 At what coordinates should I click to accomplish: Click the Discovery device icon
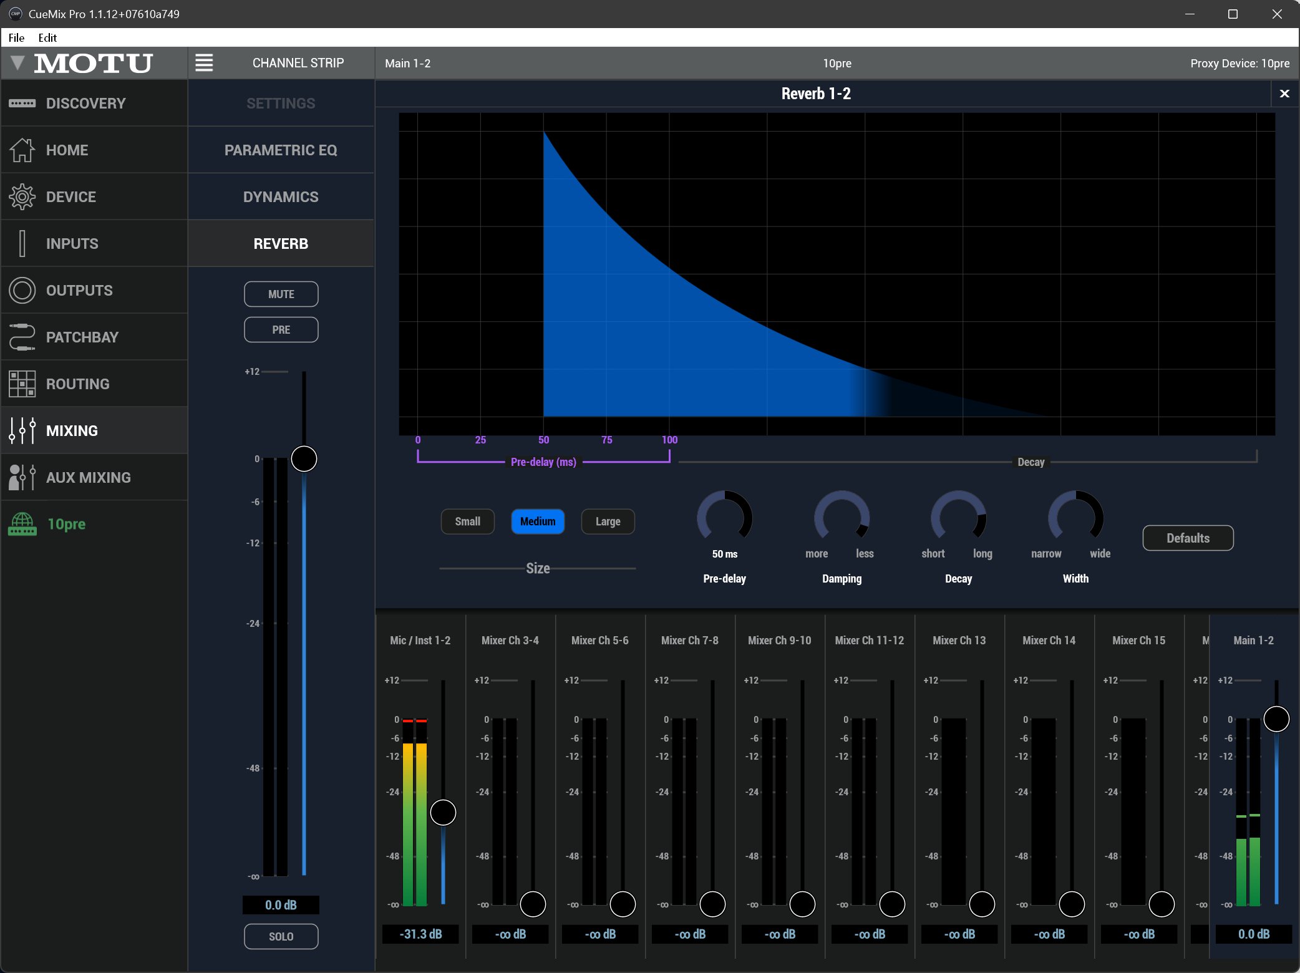click(x=22, y=103)
